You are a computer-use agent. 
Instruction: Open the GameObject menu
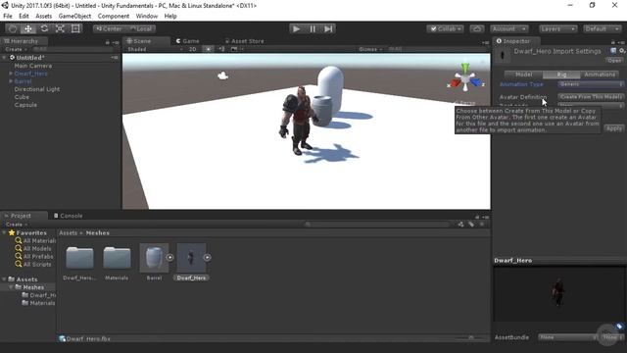click(x=74, y=16)
